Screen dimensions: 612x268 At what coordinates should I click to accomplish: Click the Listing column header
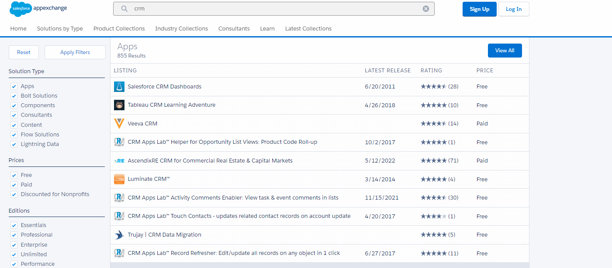point(125,71)
